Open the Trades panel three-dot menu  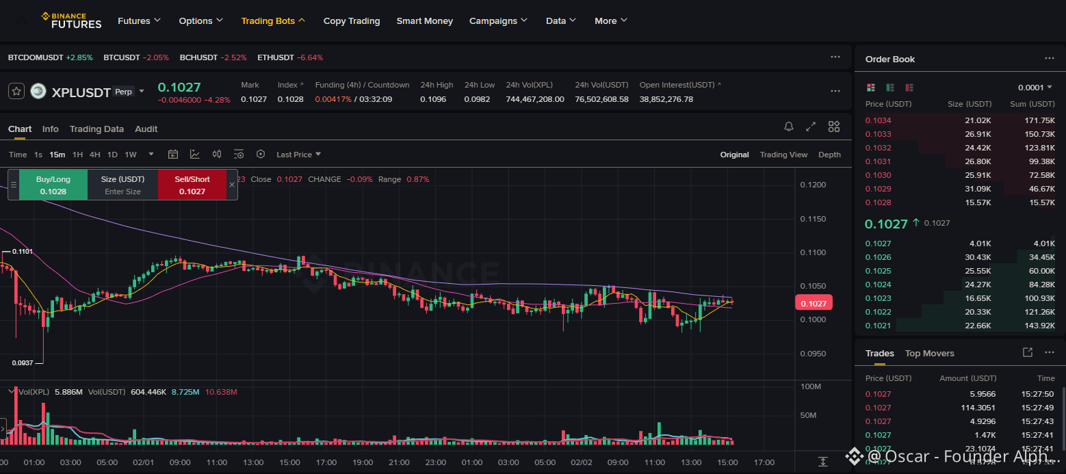click(1050, 352)
